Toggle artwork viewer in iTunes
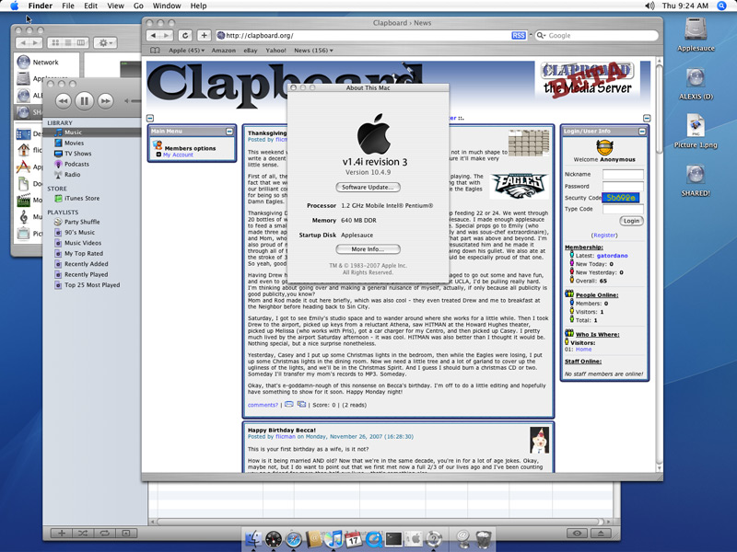This screenshot has height=552, width=737. [x=126, y=534]
